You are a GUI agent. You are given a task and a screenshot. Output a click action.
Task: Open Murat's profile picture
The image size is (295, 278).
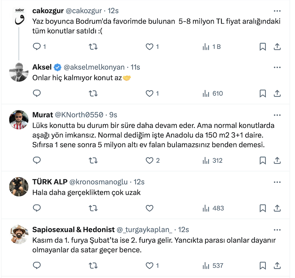[x=19, y=120]
